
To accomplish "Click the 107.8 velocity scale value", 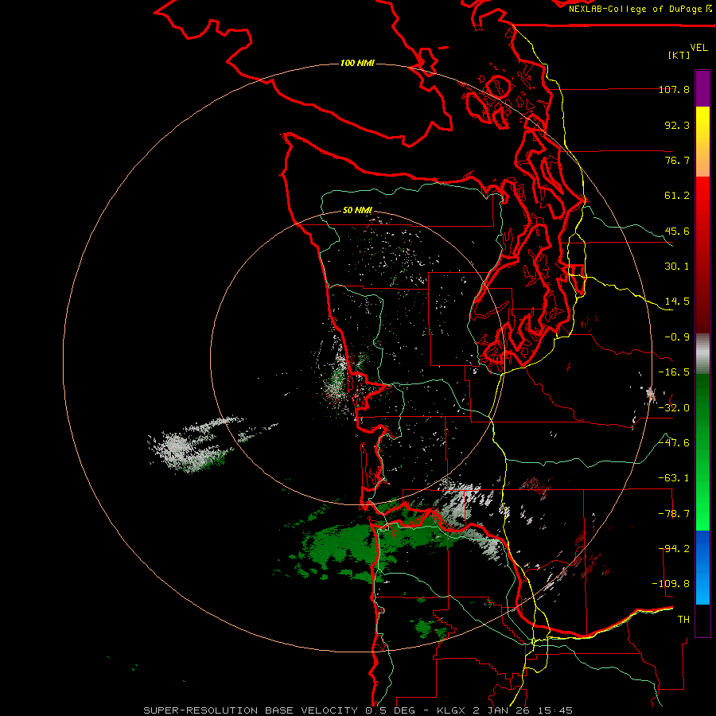I will [x=674, y=89].
